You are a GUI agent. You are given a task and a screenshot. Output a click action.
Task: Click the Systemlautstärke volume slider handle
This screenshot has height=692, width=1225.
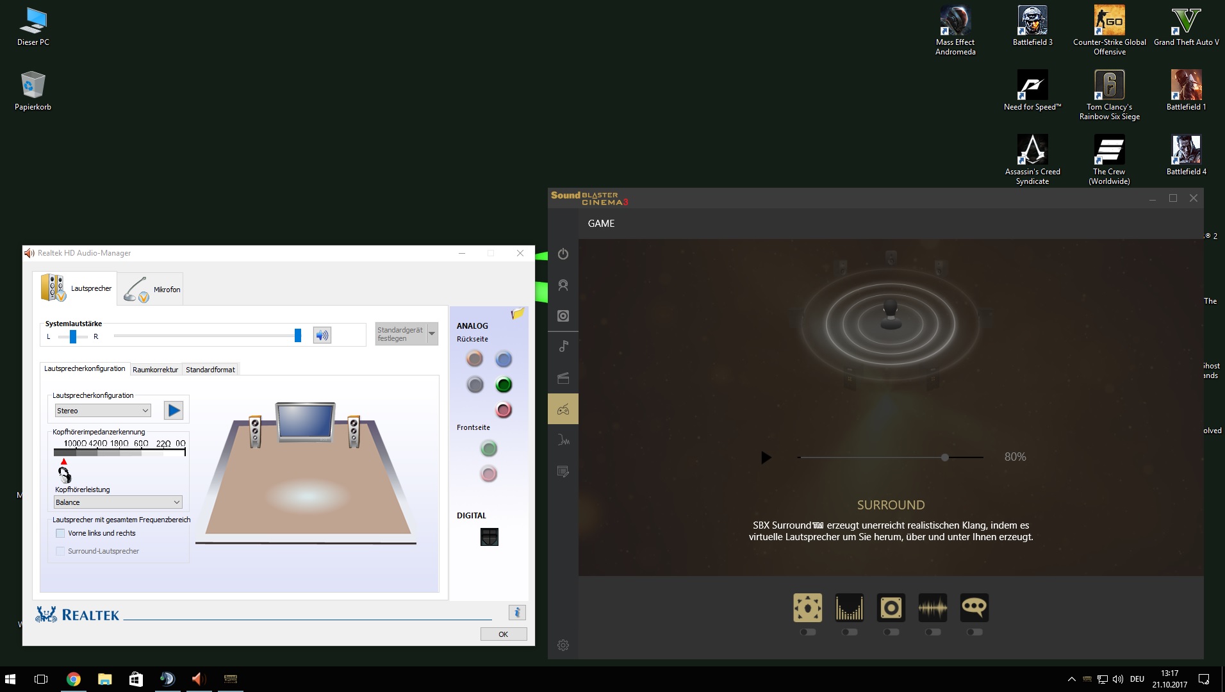298,335
